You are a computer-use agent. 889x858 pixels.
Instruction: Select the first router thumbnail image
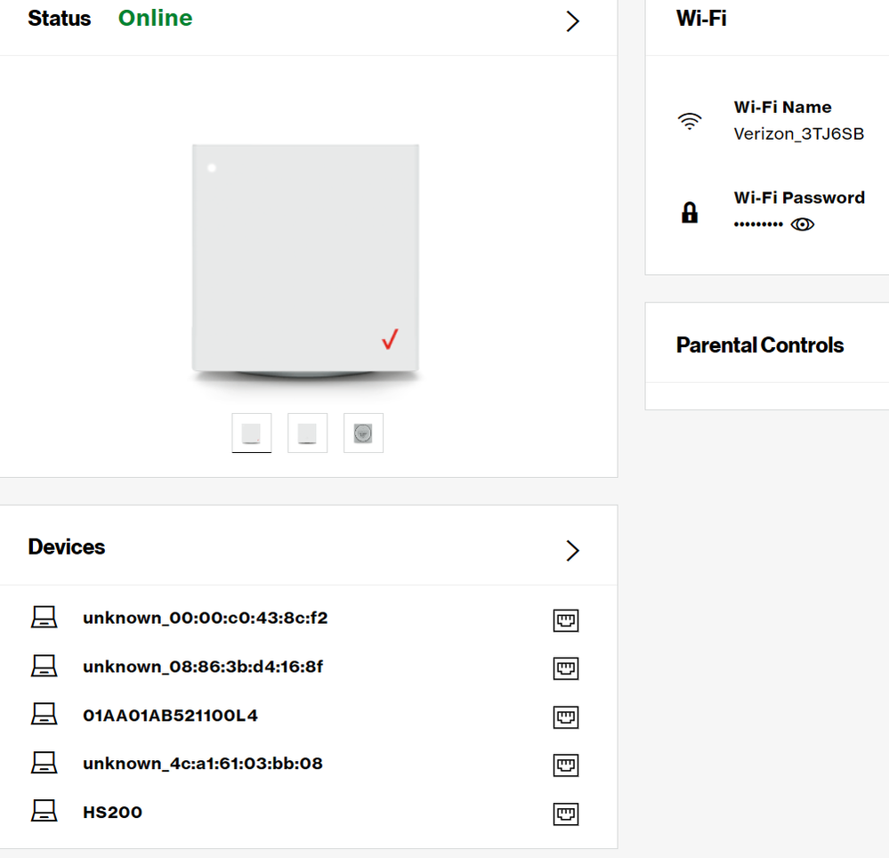point(252,433)
